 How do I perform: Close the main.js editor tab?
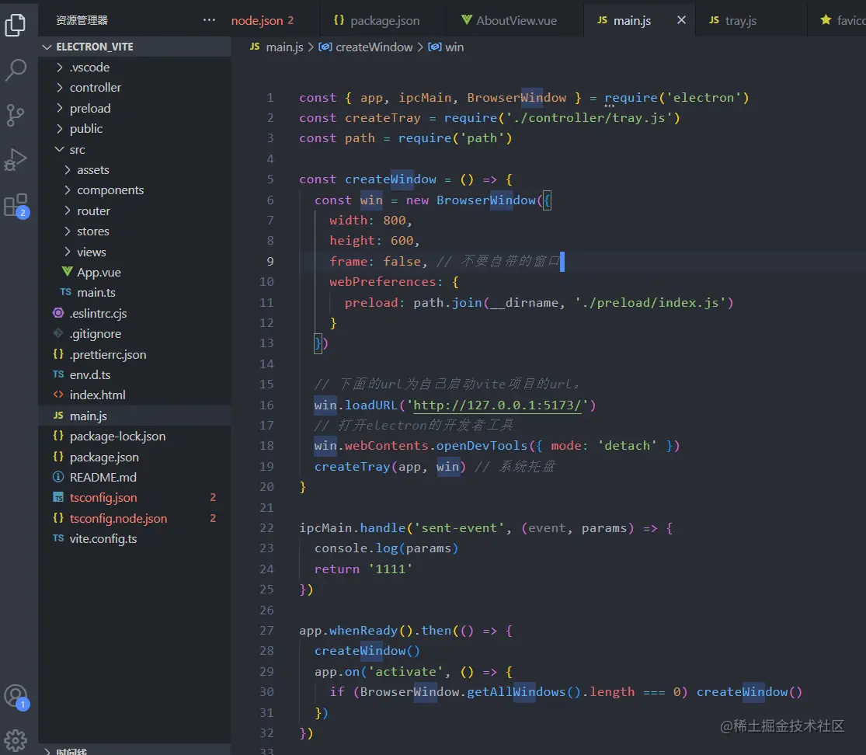pos(681,20)
